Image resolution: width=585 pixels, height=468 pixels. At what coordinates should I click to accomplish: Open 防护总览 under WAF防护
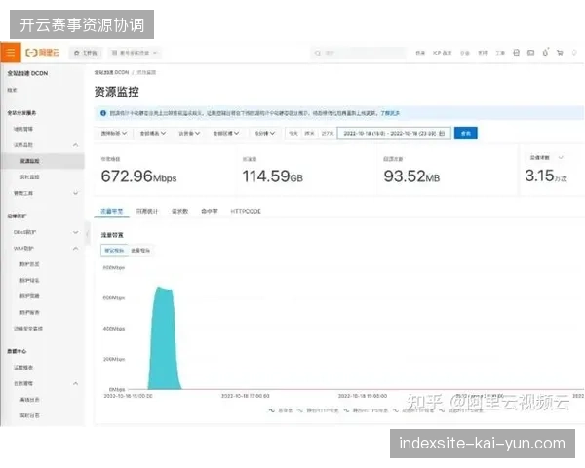[x=29, y=264]
